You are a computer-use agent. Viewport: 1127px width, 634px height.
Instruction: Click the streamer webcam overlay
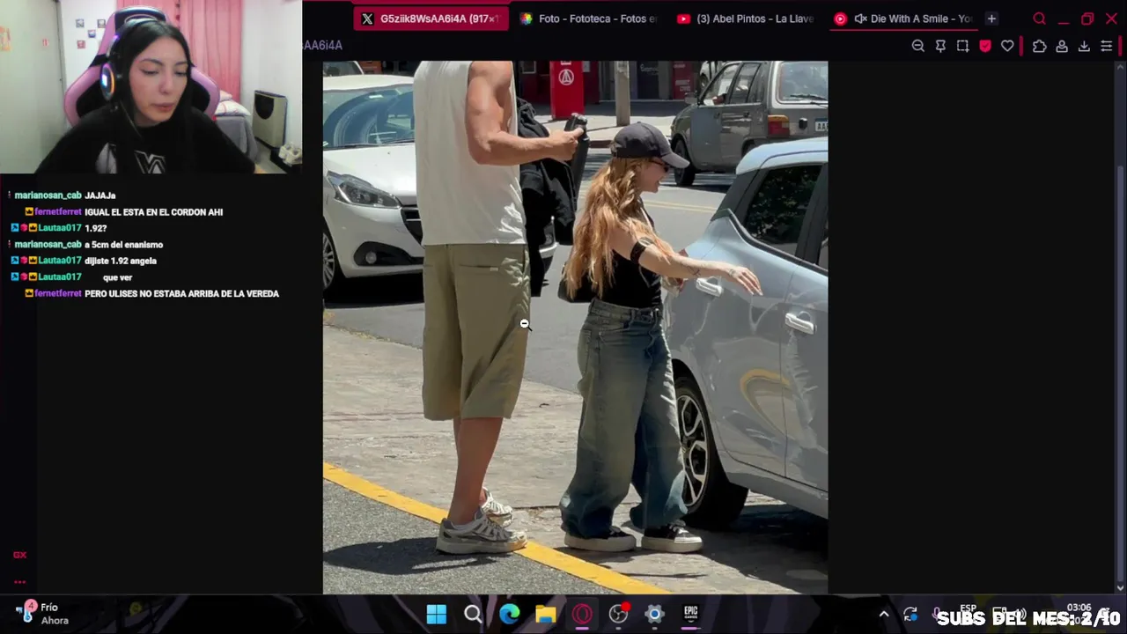[151, 86]
